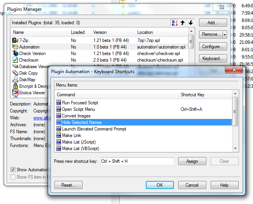Screen dimensions: 253x204
Task: Click the Encrypt & Decrypt lock icon
Action: 15,86
